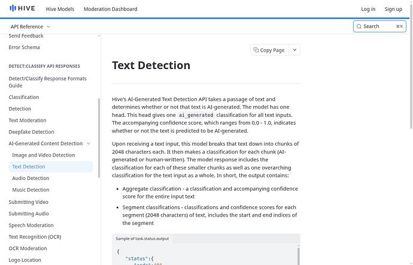Open OCR Moderation page
This screenshot has height=265, width=413.
coord(28,249)
